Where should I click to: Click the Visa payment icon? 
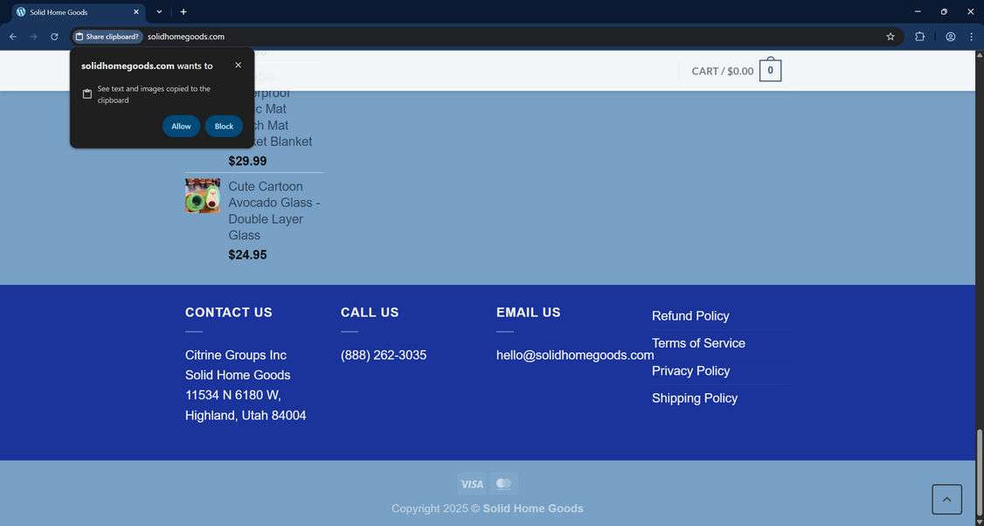472,484
